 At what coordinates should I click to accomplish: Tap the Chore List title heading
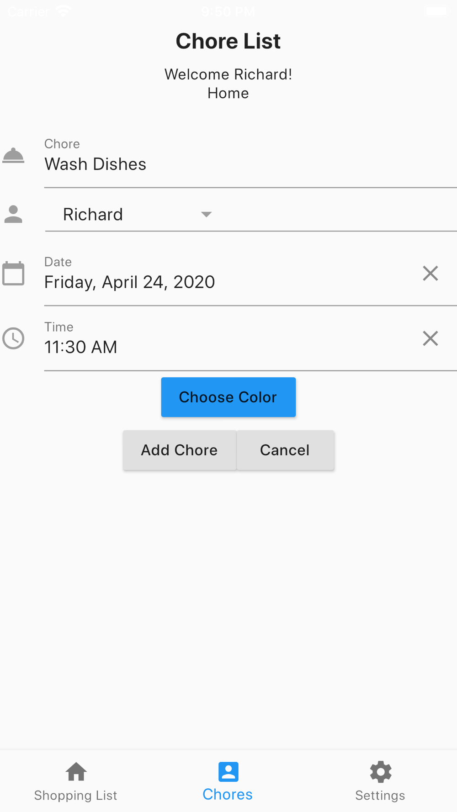(228, 41)
